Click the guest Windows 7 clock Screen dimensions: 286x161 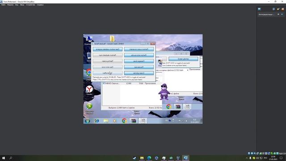click(195, 121)
